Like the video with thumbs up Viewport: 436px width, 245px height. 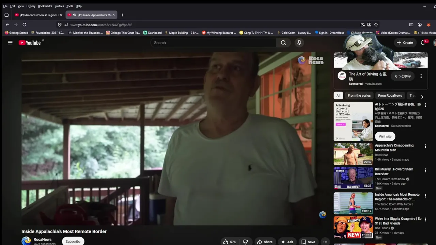click(229, 242)
